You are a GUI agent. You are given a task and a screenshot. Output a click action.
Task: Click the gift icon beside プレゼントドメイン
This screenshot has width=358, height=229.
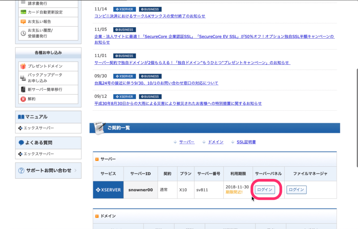[x=23, y=66]
